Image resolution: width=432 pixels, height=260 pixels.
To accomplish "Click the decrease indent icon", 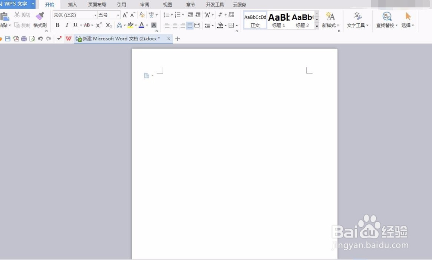I will [x=191, y=15].
